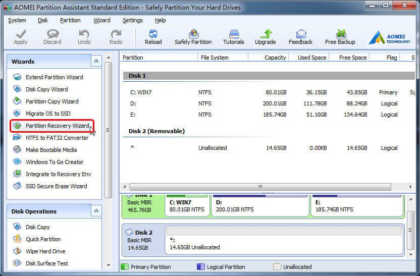Click the Upgrade toolbar icon
Screen dimensions: 420x276
[266, 34]
